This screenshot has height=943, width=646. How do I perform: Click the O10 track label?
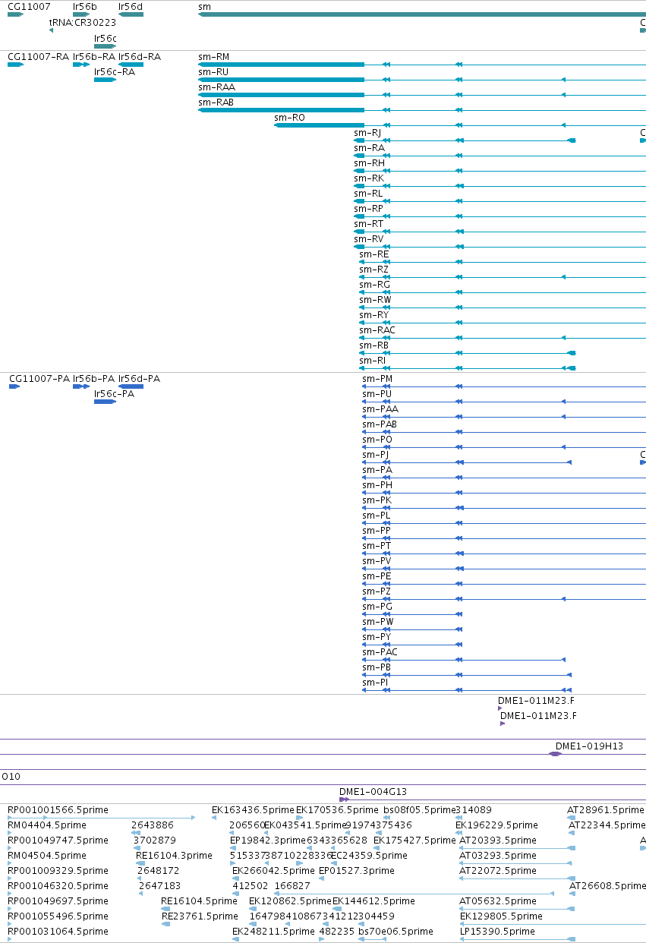(x=11, y=777)
